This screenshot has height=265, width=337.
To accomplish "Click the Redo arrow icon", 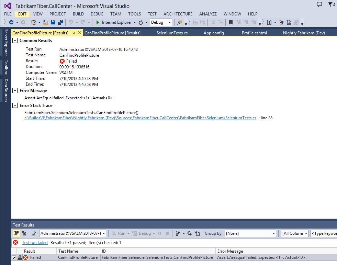I will click(x=83, y=22).
